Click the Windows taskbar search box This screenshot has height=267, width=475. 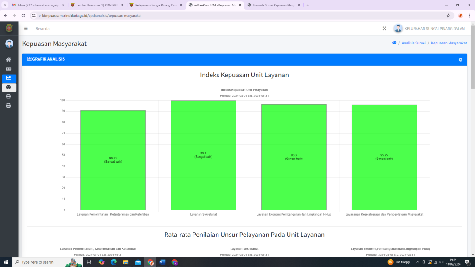click(x=47, y=262)
